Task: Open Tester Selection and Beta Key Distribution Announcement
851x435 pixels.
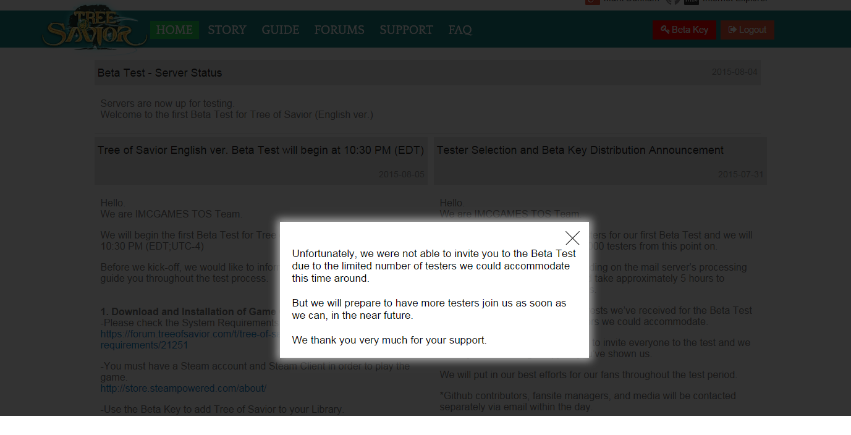Action: (x=580, y=150)
